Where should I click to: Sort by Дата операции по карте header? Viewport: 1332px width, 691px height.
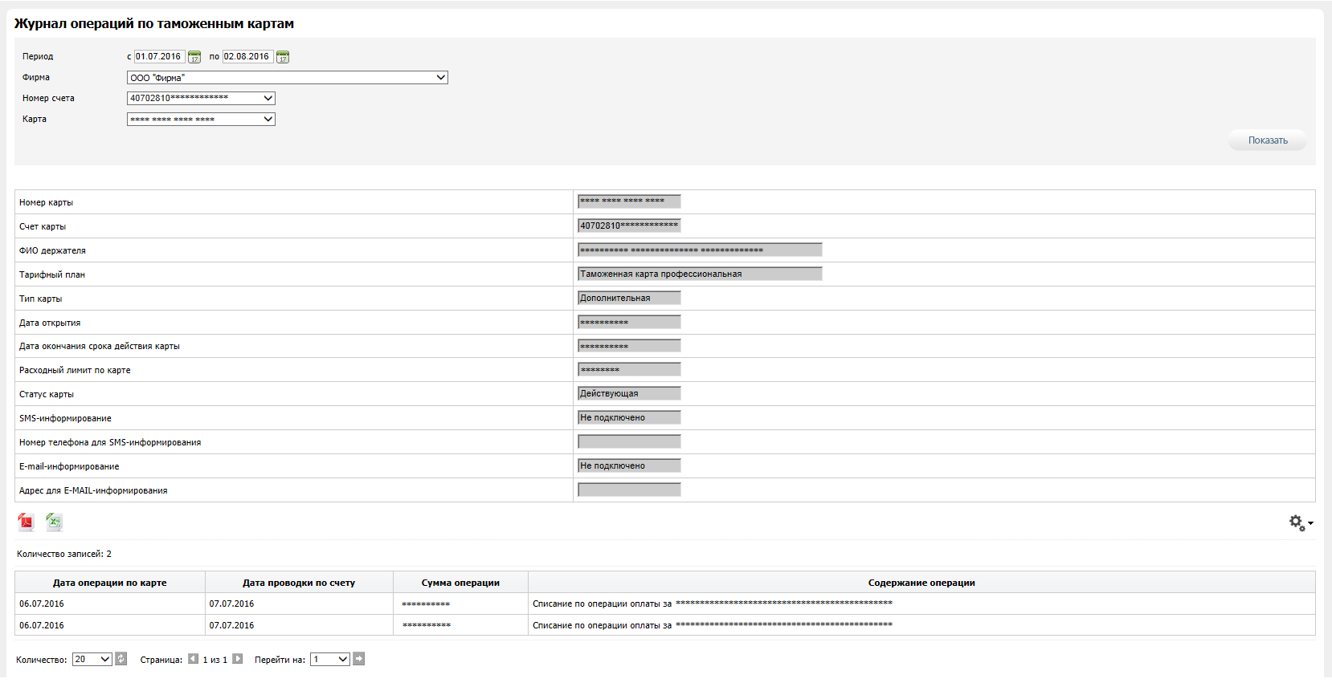[110, 583]
